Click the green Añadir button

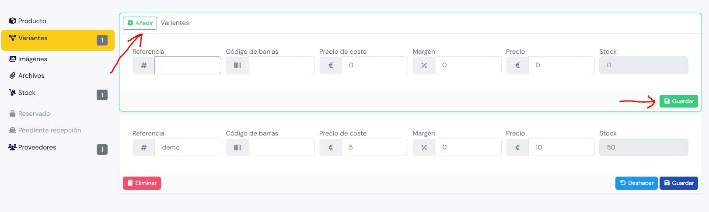[140, 23]
